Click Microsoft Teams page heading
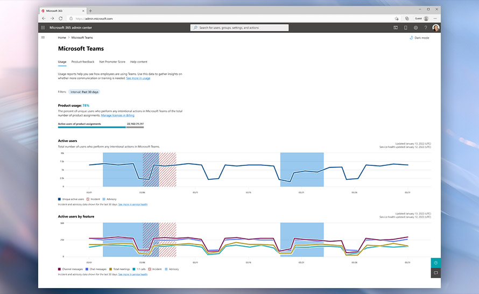The height and width of the screenshot is (294, 479). 81,48
